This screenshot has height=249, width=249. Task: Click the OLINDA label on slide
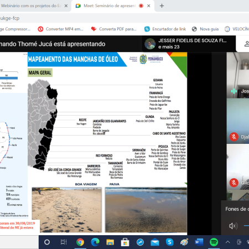(x=149, y=117)
